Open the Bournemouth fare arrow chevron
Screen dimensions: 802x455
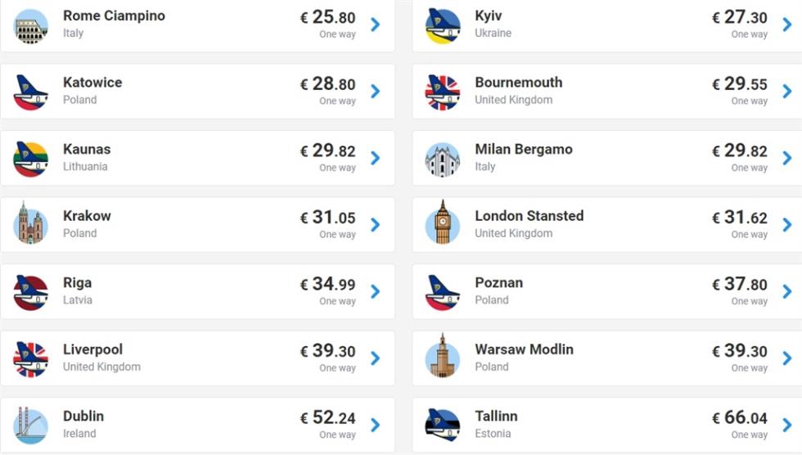(x=787, y=92)
